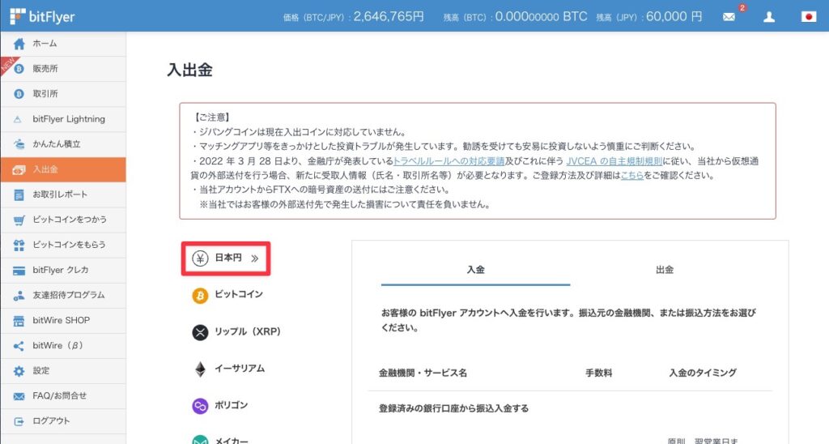This screenshot has height=444, width=829.
Task: Follow the こちら link in the notice
Action: pos(631,175)
